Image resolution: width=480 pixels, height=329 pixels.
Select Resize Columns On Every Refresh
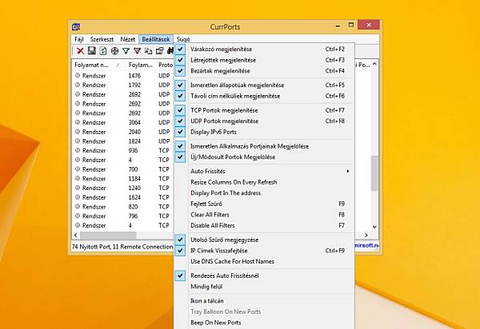tap(264, 182)
